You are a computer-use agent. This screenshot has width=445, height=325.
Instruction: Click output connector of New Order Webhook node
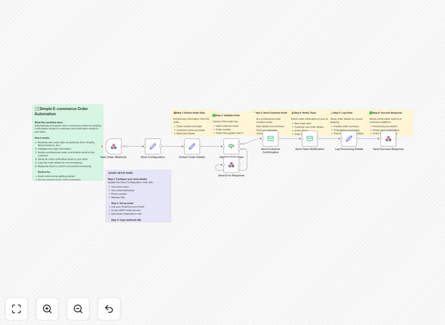(x=122, y=146)
